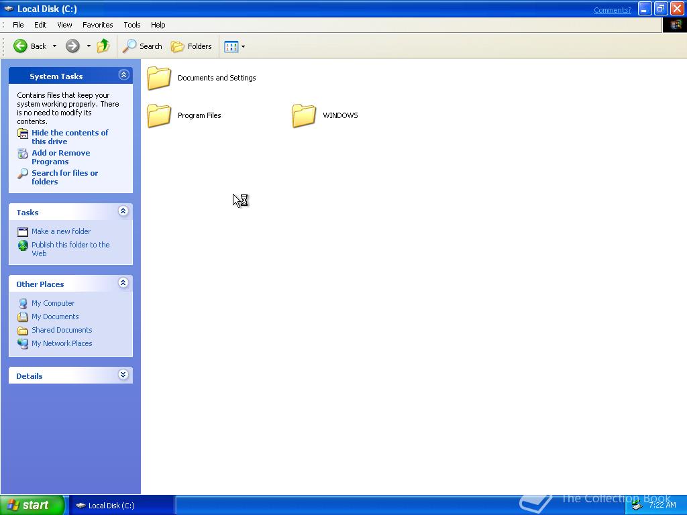Select the WINDOWS folder icon
This screenshot has height=515, width=687.
tap(304, 115)
